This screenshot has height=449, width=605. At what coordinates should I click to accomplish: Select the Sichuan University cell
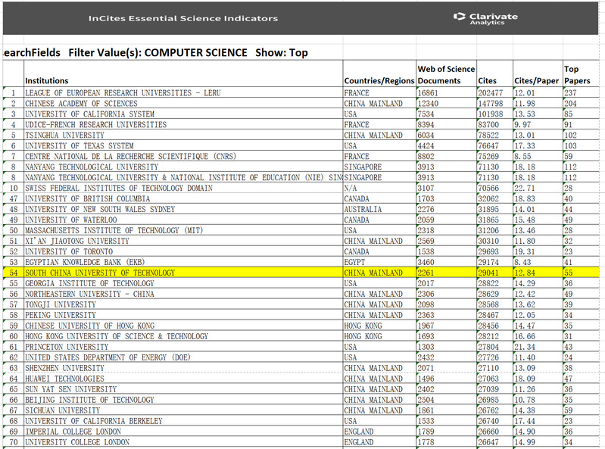[183, 410]
